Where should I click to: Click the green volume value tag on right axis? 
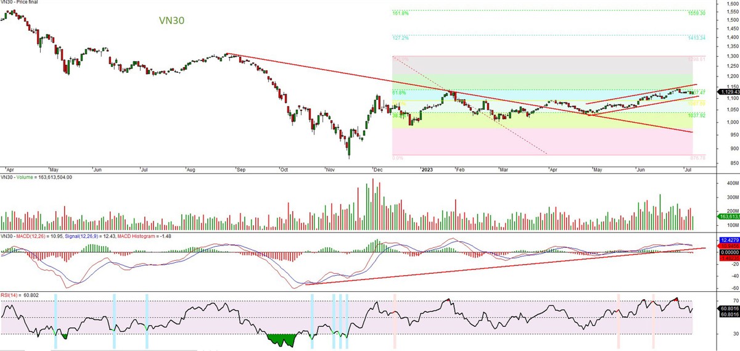[728, 216]
